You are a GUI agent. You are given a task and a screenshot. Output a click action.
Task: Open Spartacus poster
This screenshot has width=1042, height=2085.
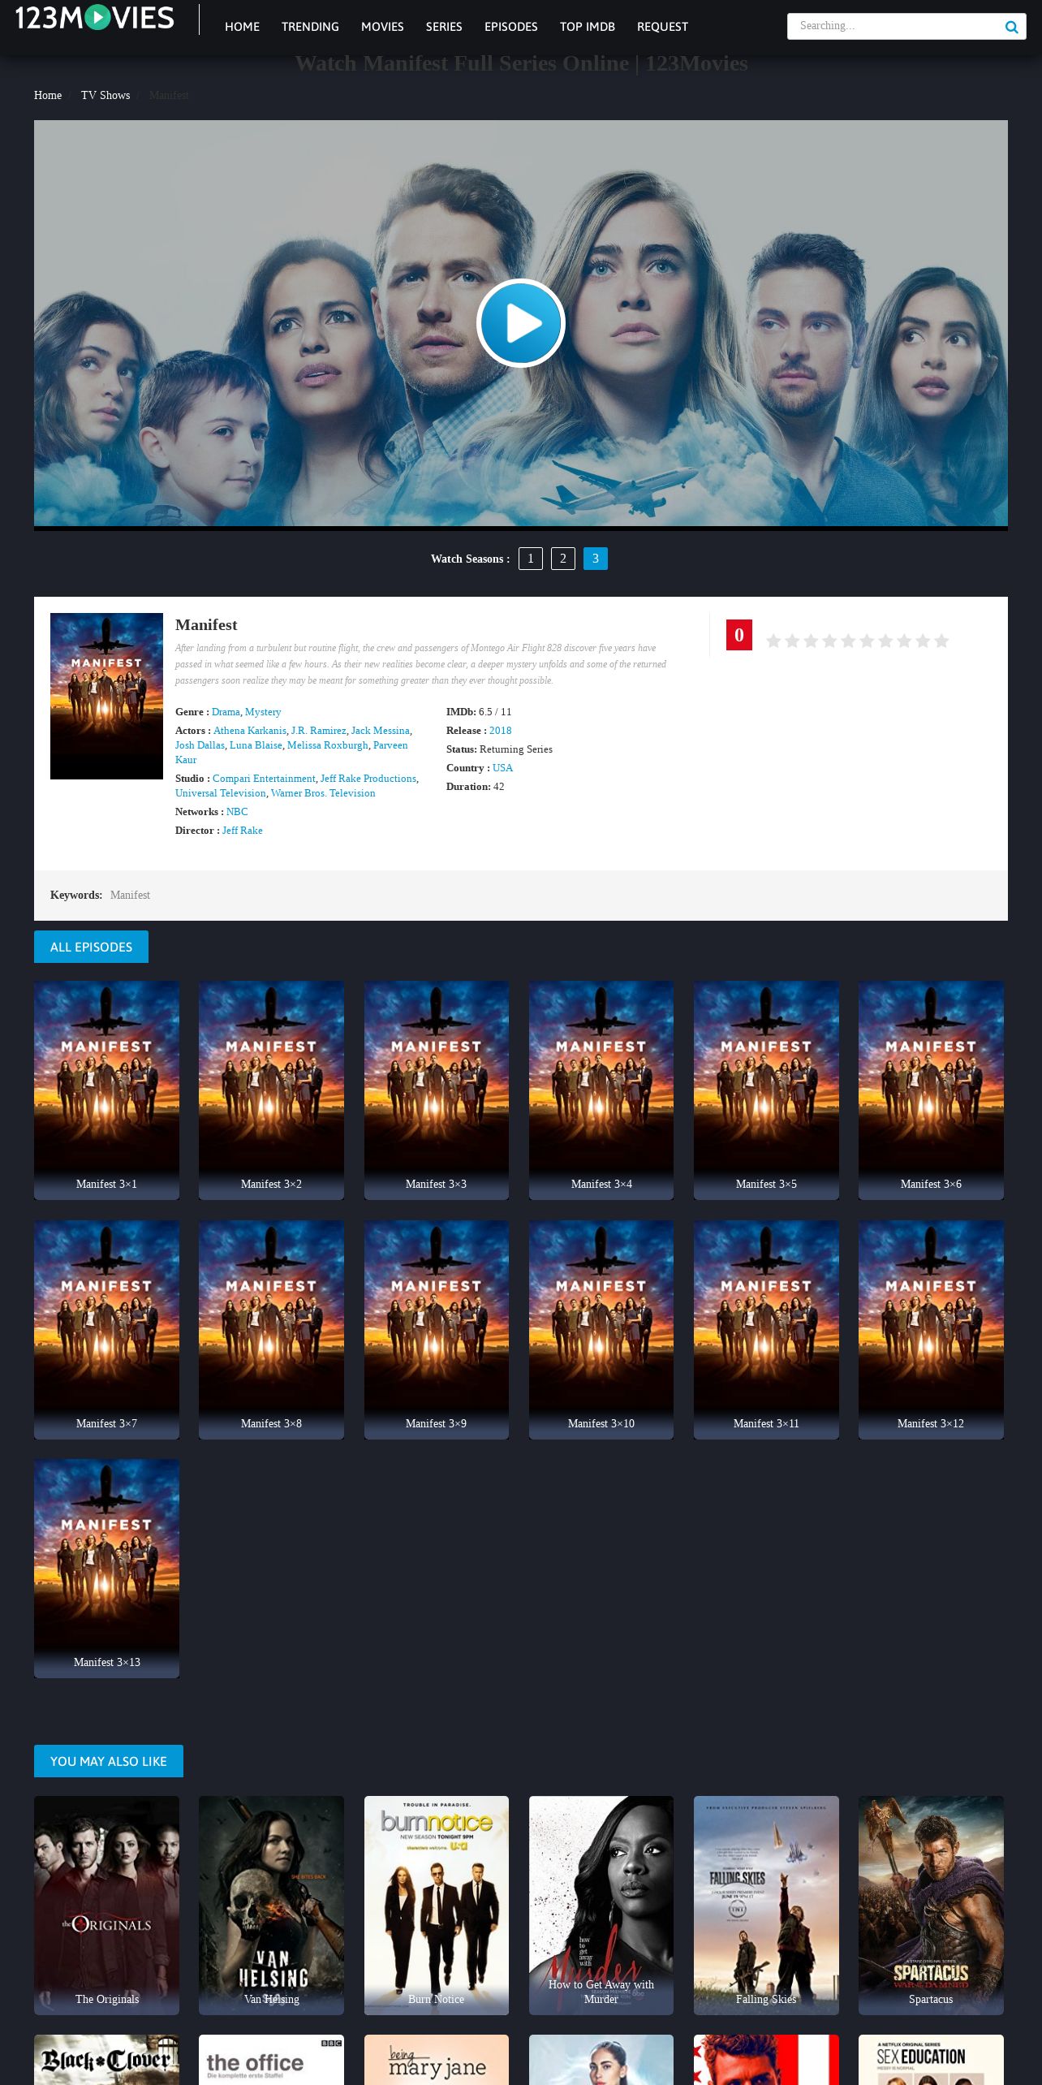931,1905
